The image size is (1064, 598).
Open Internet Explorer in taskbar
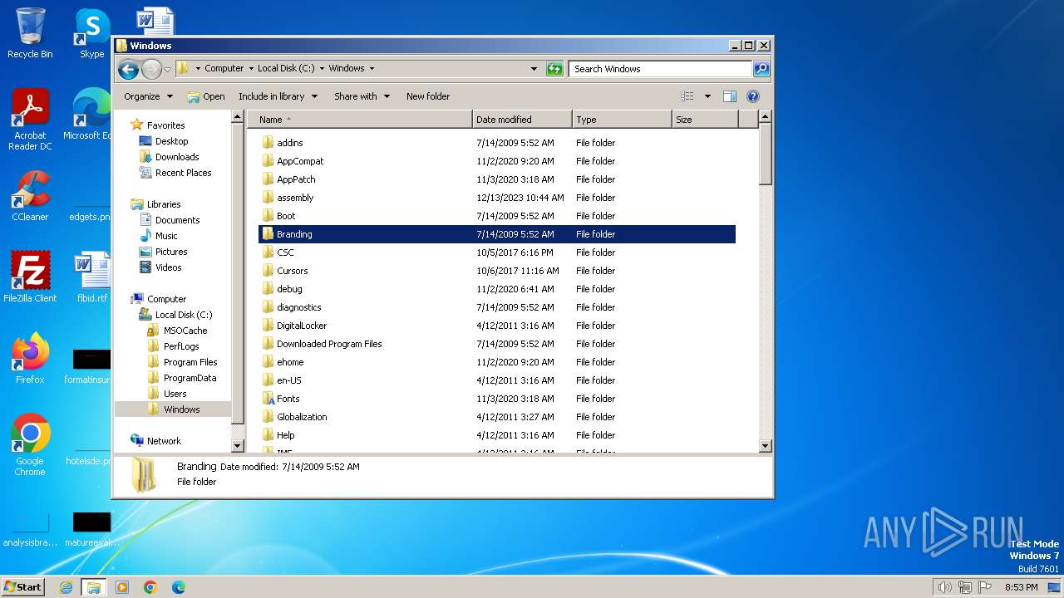66,587
